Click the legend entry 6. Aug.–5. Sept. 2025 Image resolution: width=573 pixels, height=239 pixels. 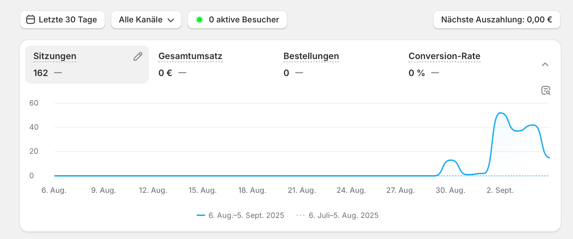click(x=240, y=215)
